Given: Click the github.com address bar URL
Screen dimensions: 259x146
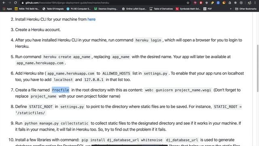Looking at the screenshot, I should [x=67, y=3].
